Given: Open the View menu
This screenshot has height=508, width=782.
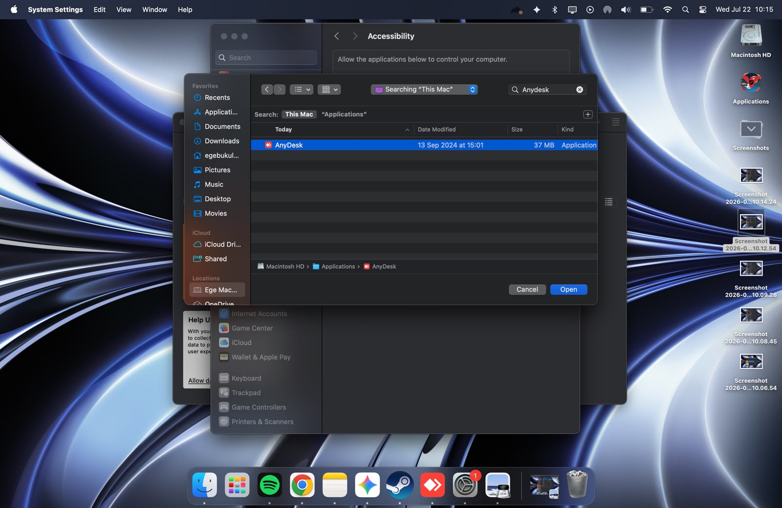Looking at the screenshot, I should pyautogui.click(x=124, y=9).
